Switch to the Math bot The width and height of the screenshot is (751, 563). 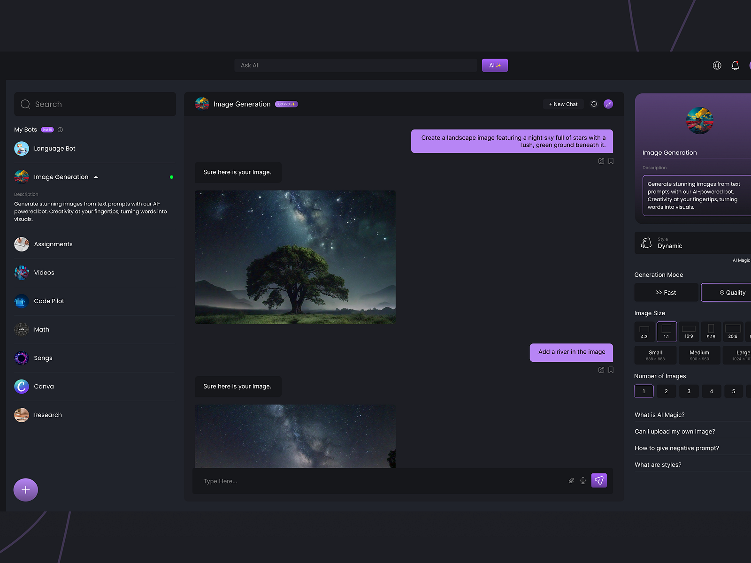[41, 329]
